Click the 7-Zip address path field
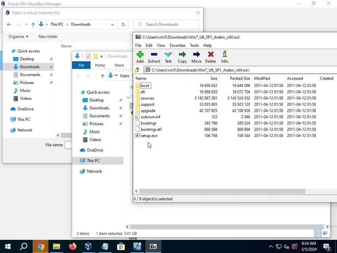This screenshot has height=253, width=337. (x=240, y=70)
